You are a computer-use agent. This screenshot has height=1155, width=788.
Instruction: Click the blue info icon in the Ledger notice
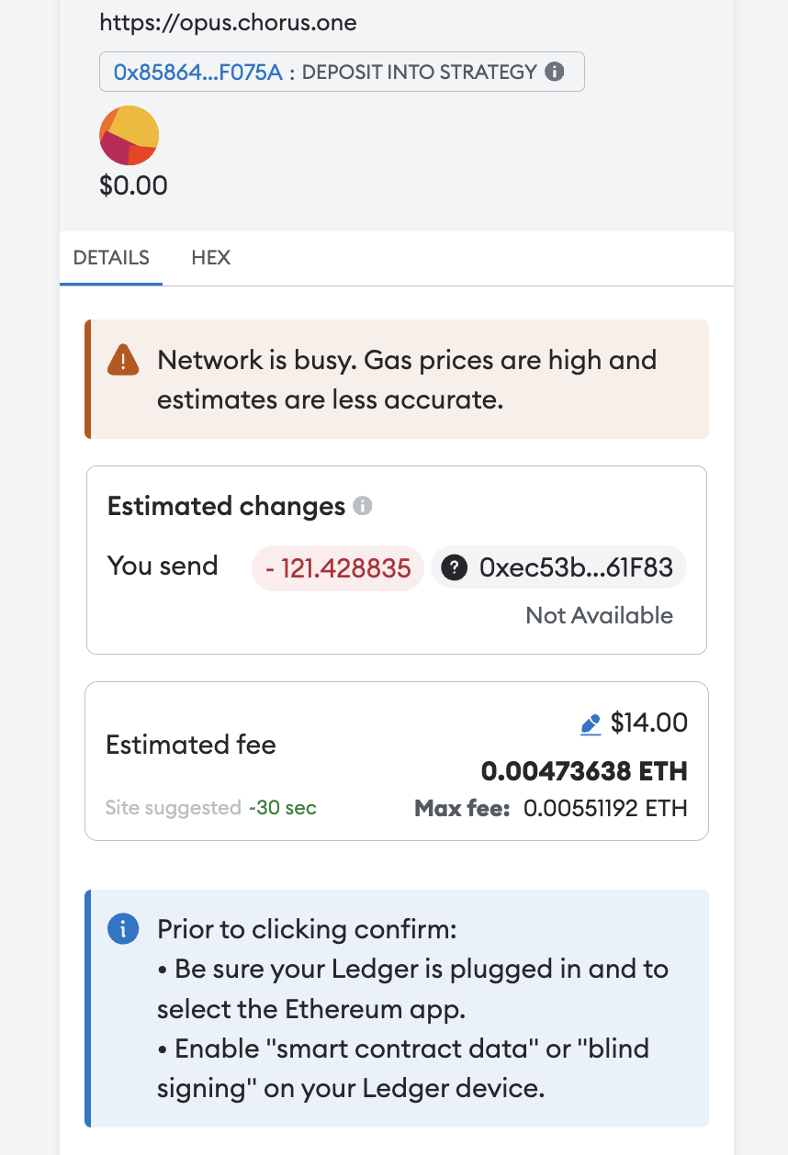(x=122, y=928)
